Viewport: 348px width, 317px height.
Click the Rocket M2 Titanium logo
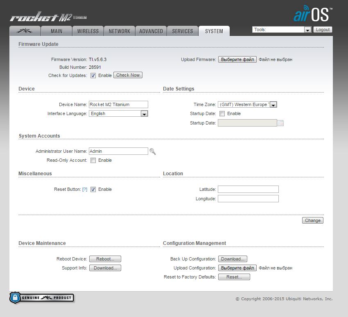pos(48,17)
